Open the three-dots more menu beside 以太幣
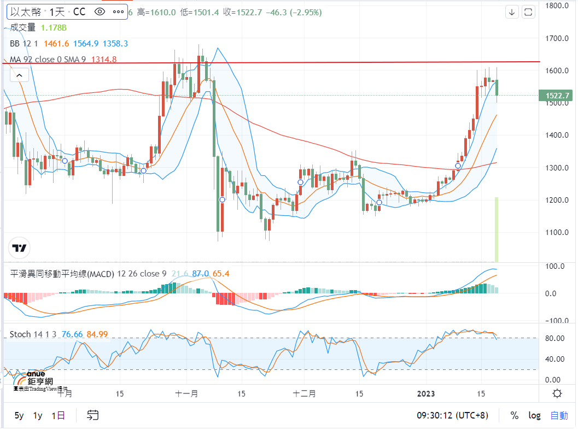578x430 pixels. tap(117, 11)
